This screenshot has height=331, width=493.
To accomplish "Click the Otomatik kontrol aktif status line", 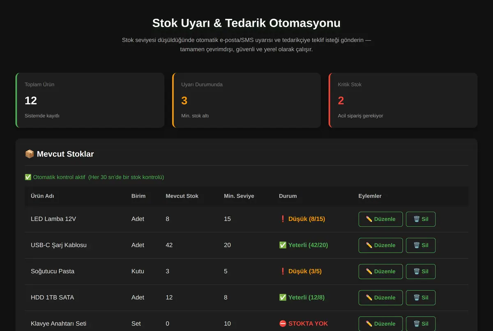I will click(94, 177).
